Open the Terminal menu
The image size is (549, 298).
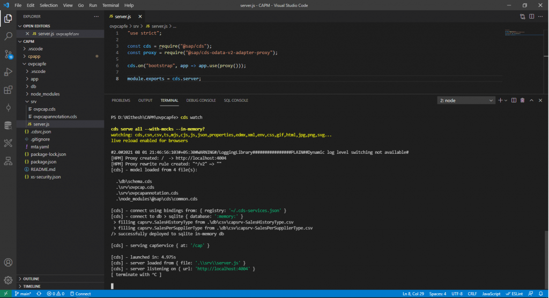110,5
